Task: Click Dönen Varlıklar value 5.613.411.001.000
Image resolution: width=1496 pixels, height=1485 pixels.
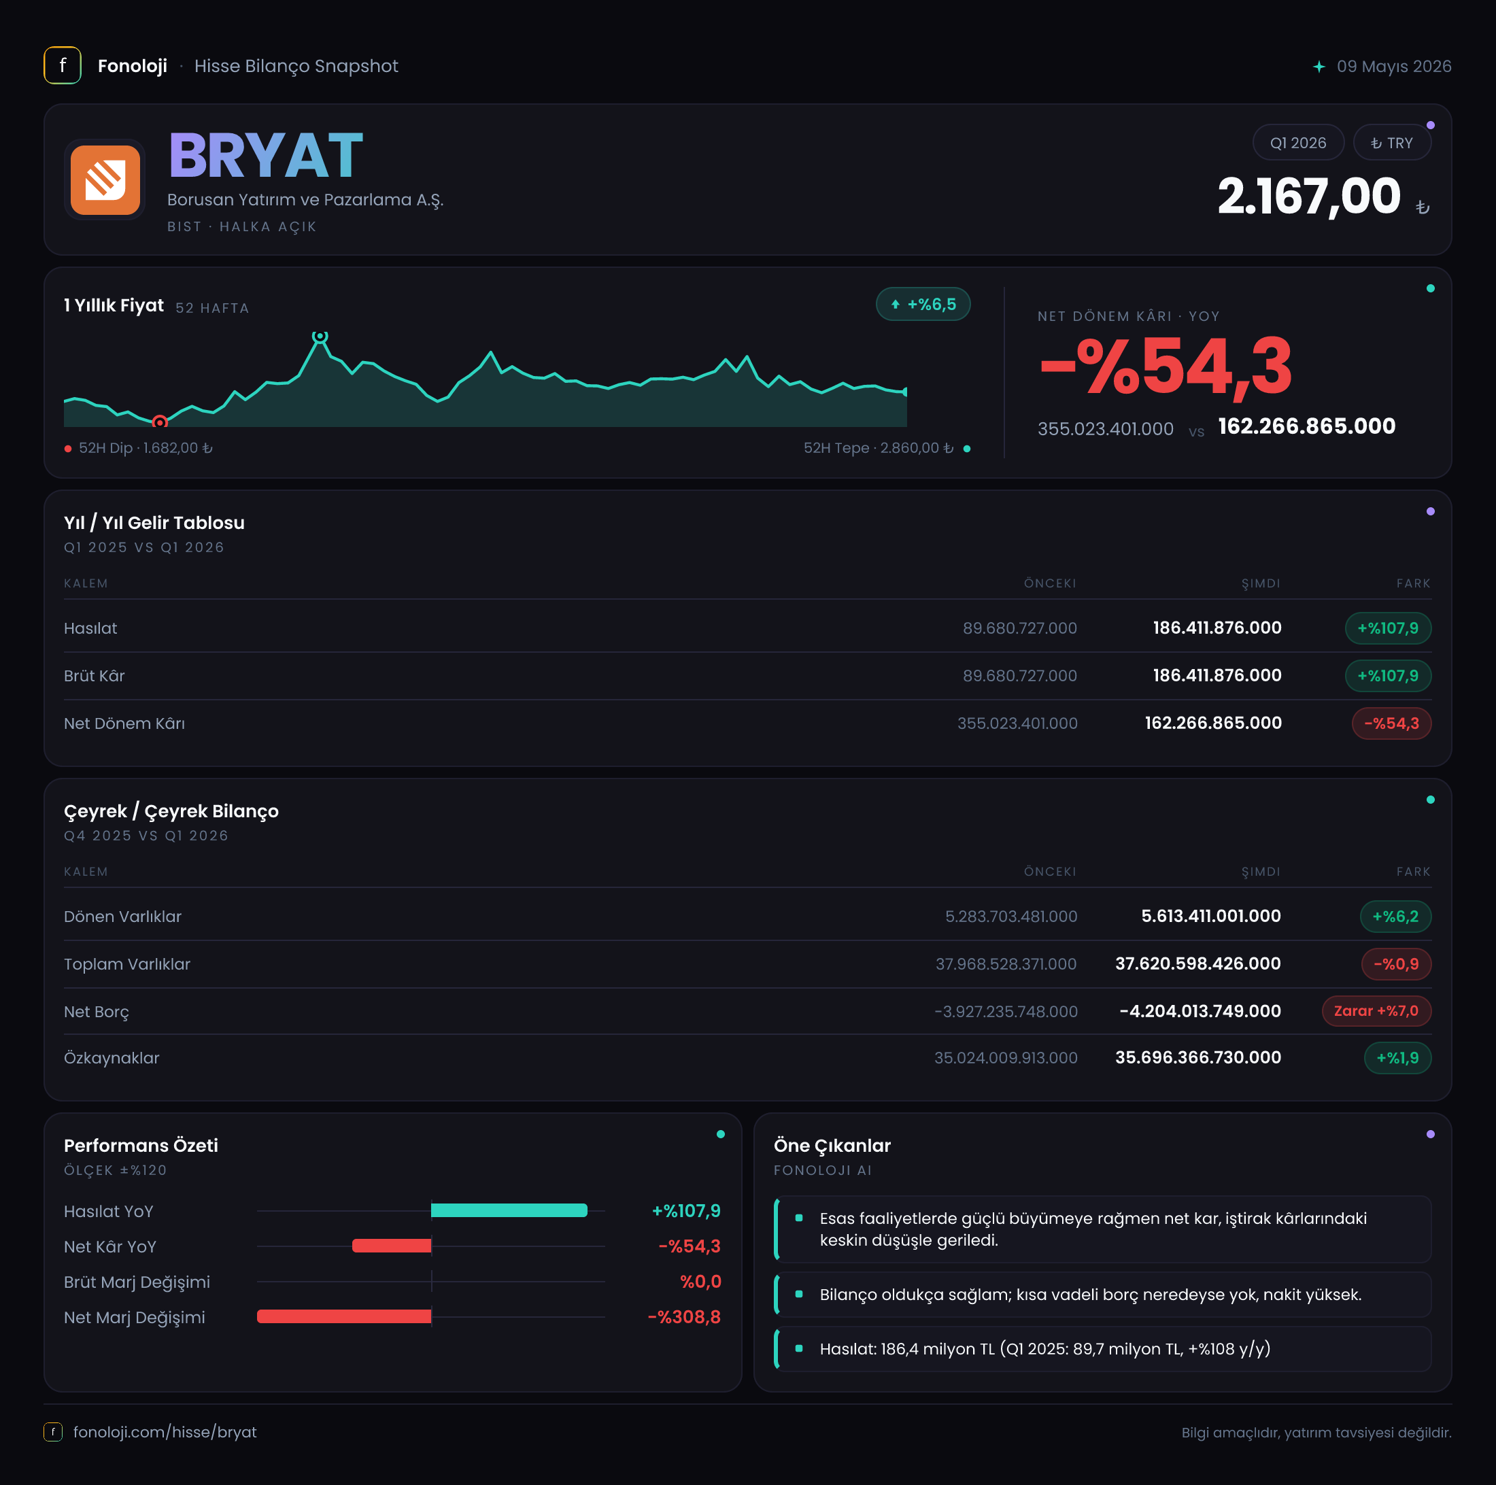Action: pos(1211,916)
